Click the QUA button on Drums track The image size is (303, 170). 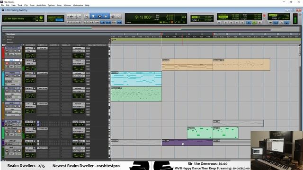tap(88, 48)
